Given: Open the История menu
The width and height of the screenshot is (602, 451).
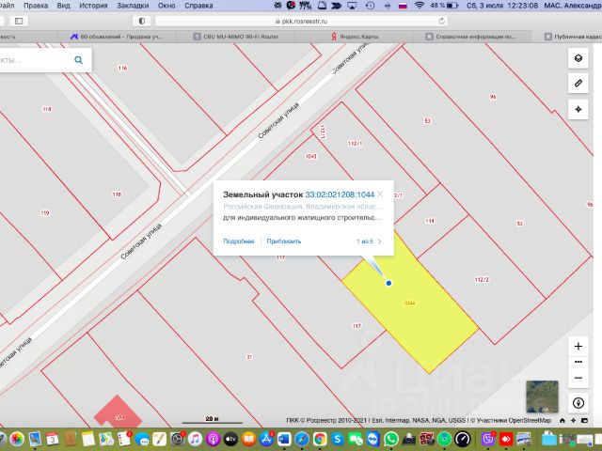Looking at the screenshot, I should click(x=93, y=5).
